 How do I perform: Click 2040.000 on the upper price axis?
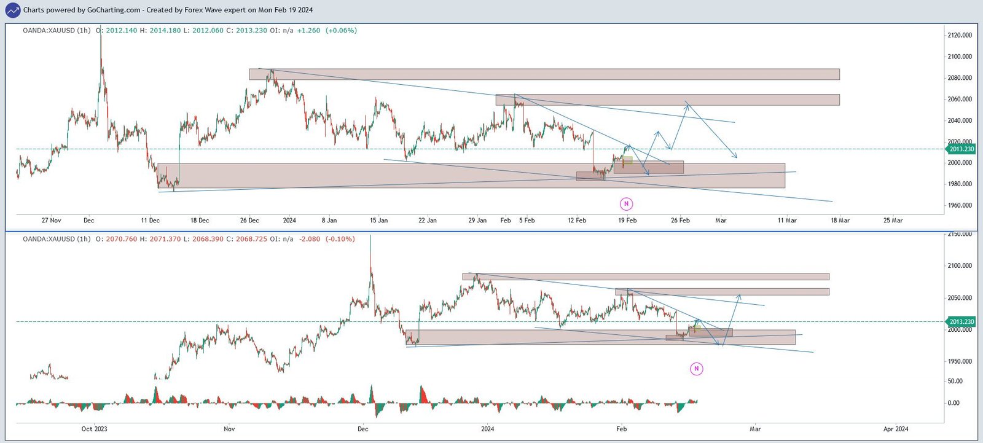(x=960, y=120)
